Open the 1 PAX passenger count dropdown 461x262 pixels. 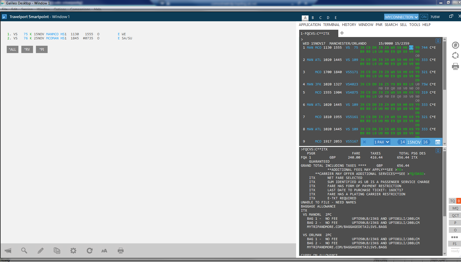[x=382, y=142]
